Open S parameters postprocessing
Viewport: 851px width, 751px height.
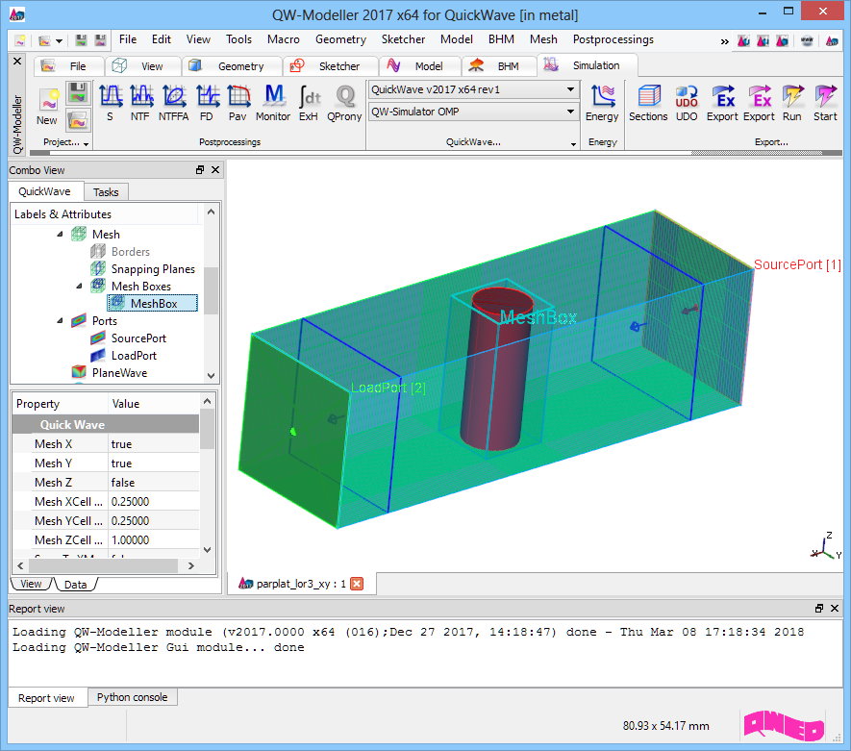(110, 102)
